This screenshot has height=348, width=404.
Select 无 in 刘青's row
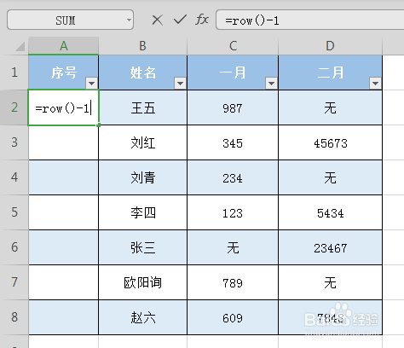[x=330, y=177]
